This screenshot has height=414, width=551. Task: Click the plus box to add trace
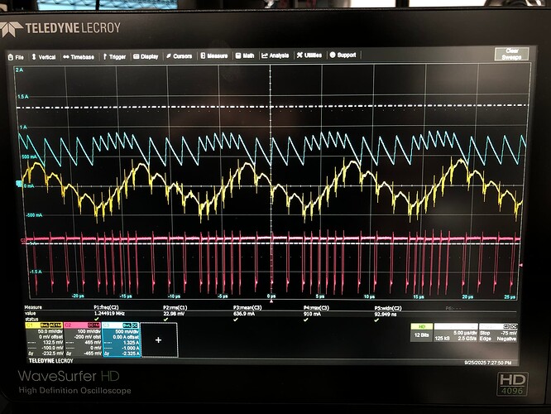159,339
